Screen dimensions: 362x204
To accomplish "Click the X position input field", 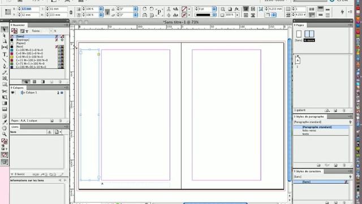I will 30,9.
